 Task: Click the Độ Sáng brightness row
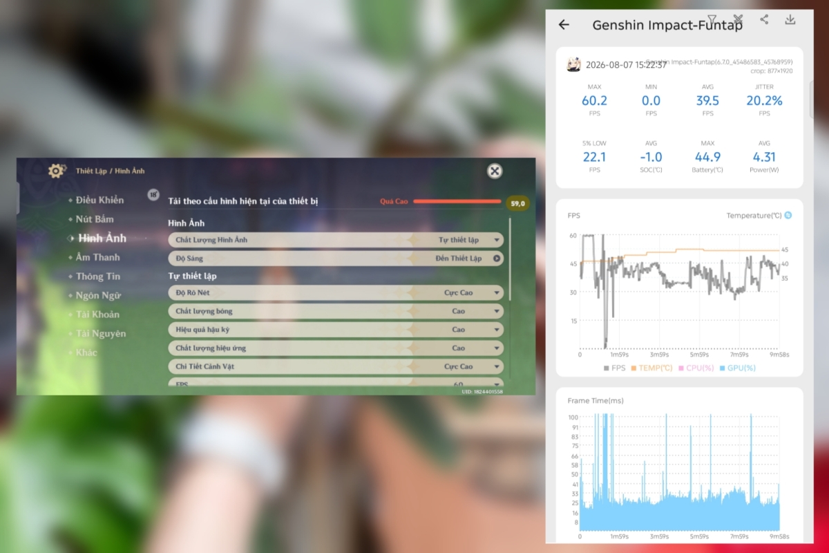[x=336, y=258]
